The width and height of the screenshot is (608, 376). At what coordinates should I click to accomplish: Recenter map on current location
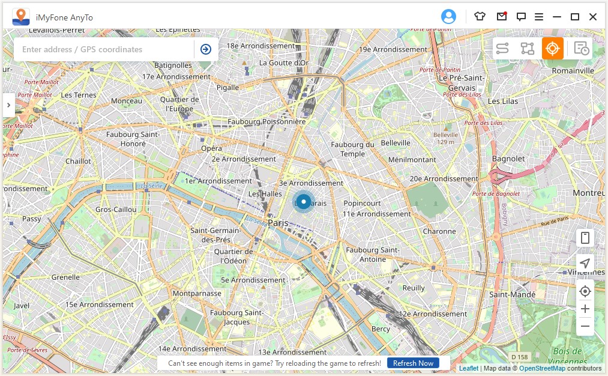[585, 291]
